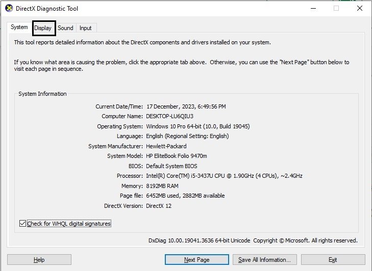Open the Input tab
372x271 pixels.
(85, 28)
